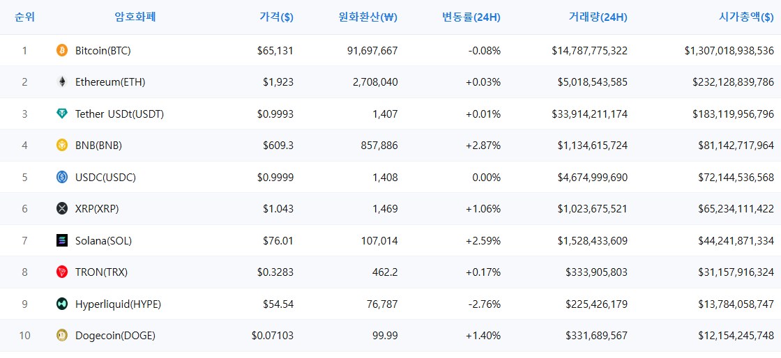Viewport: 781px width, 358px height.
Task: Select Hyperliquid won value 76,787
Action: coord(382,304)
